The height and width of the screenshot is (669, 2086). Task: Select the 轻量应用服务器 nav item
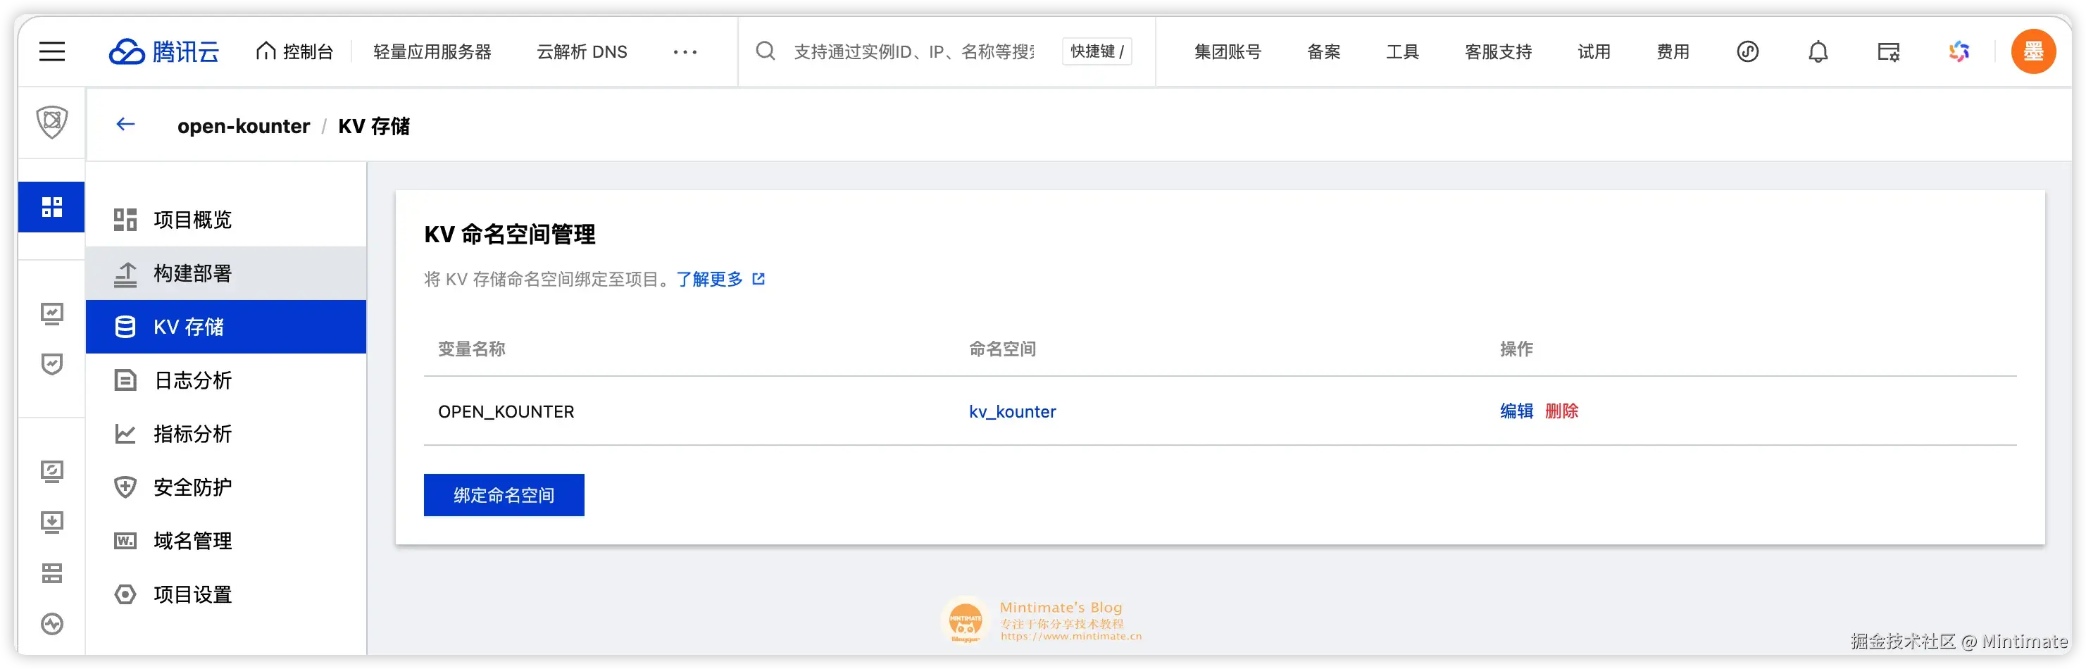(432, 51)
